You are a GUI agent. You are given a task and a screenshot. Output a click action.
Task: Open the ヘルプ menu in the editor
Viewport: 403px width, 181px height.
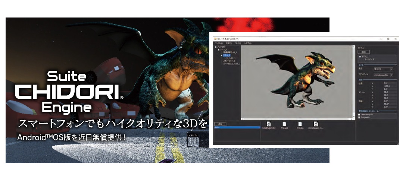247,43
